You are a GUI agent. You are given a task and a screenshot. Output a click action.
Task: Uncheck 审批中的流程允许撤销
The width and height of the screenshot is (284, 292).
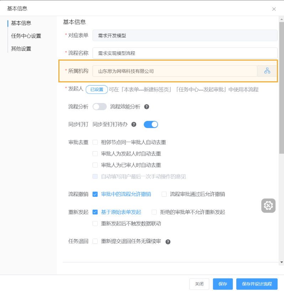click(95, 194)
